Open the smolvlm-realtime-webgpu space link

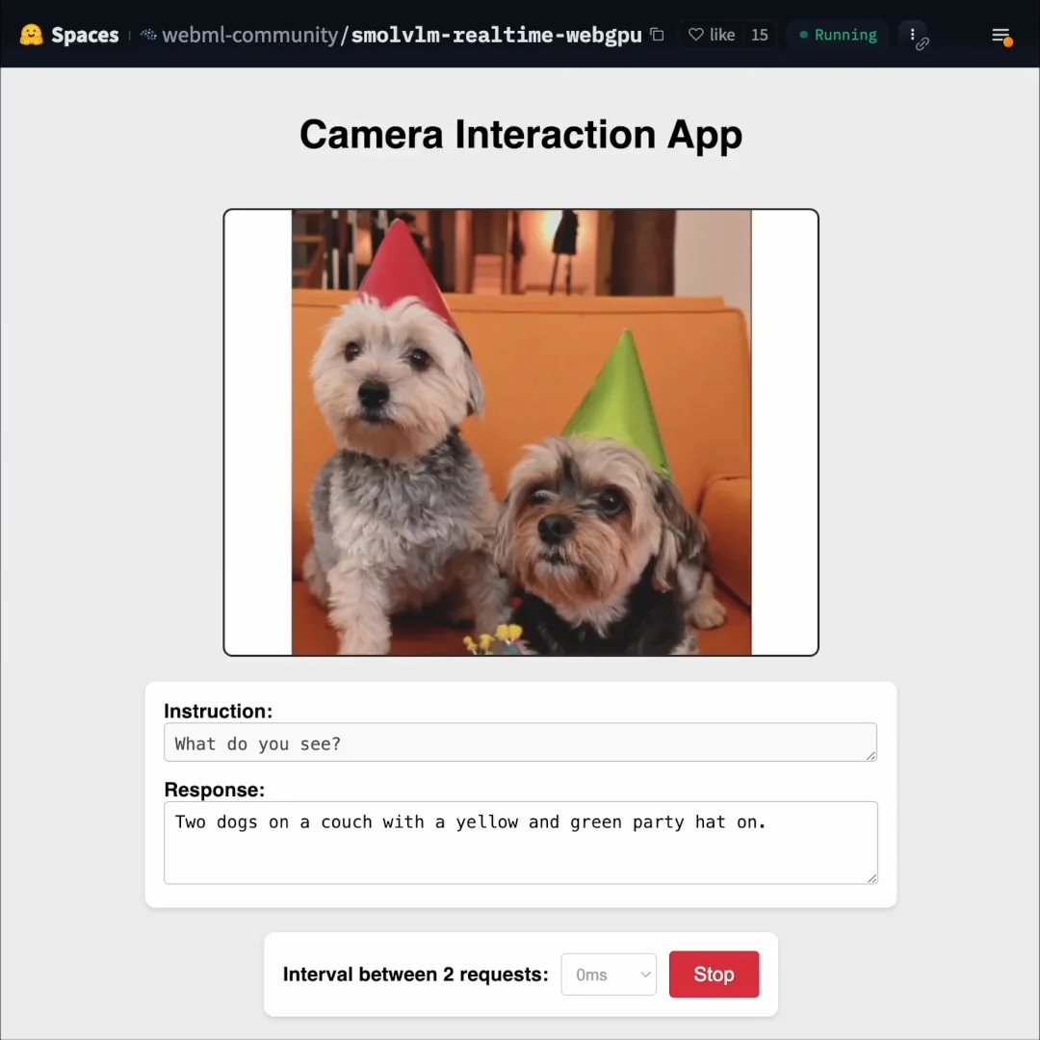pyautogui.click(x=496, y=36)
